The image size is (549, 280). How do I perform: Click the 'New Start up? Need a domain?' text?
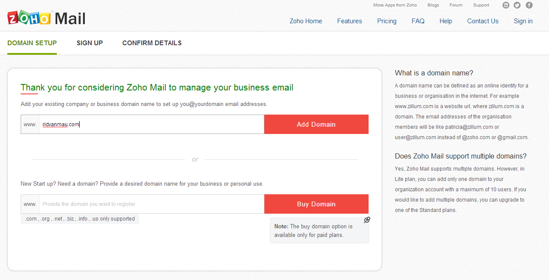142,184
